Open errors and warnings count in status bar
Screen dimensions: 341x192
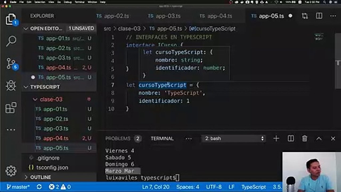(x=60, y=187)
